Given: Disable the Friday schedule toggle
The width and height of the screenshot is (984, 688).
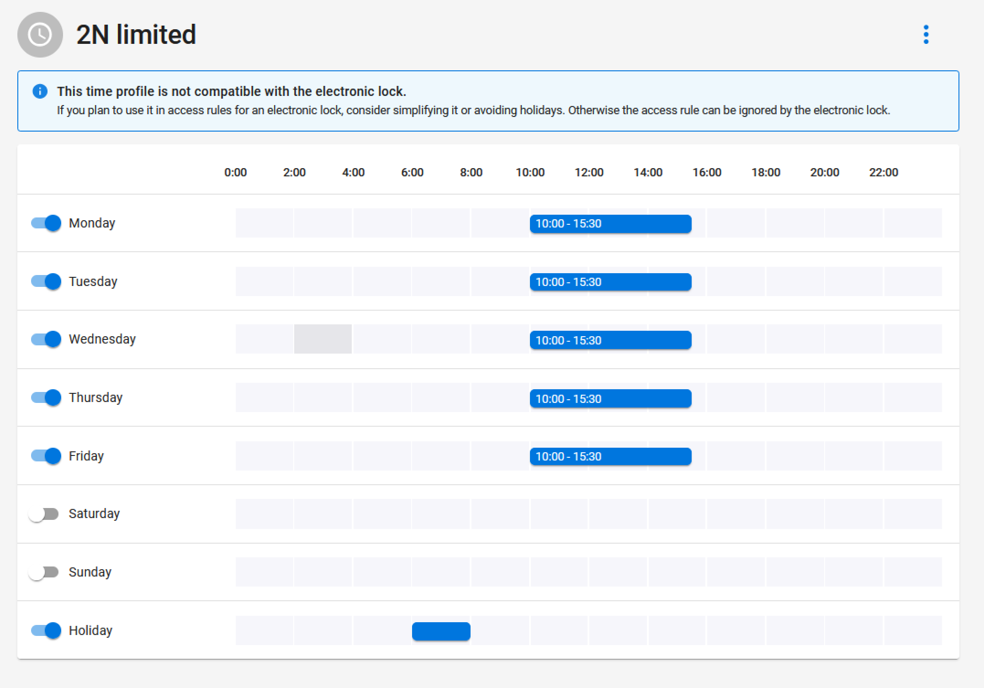Looking at the screenshot, I should (x=46, y=456).
